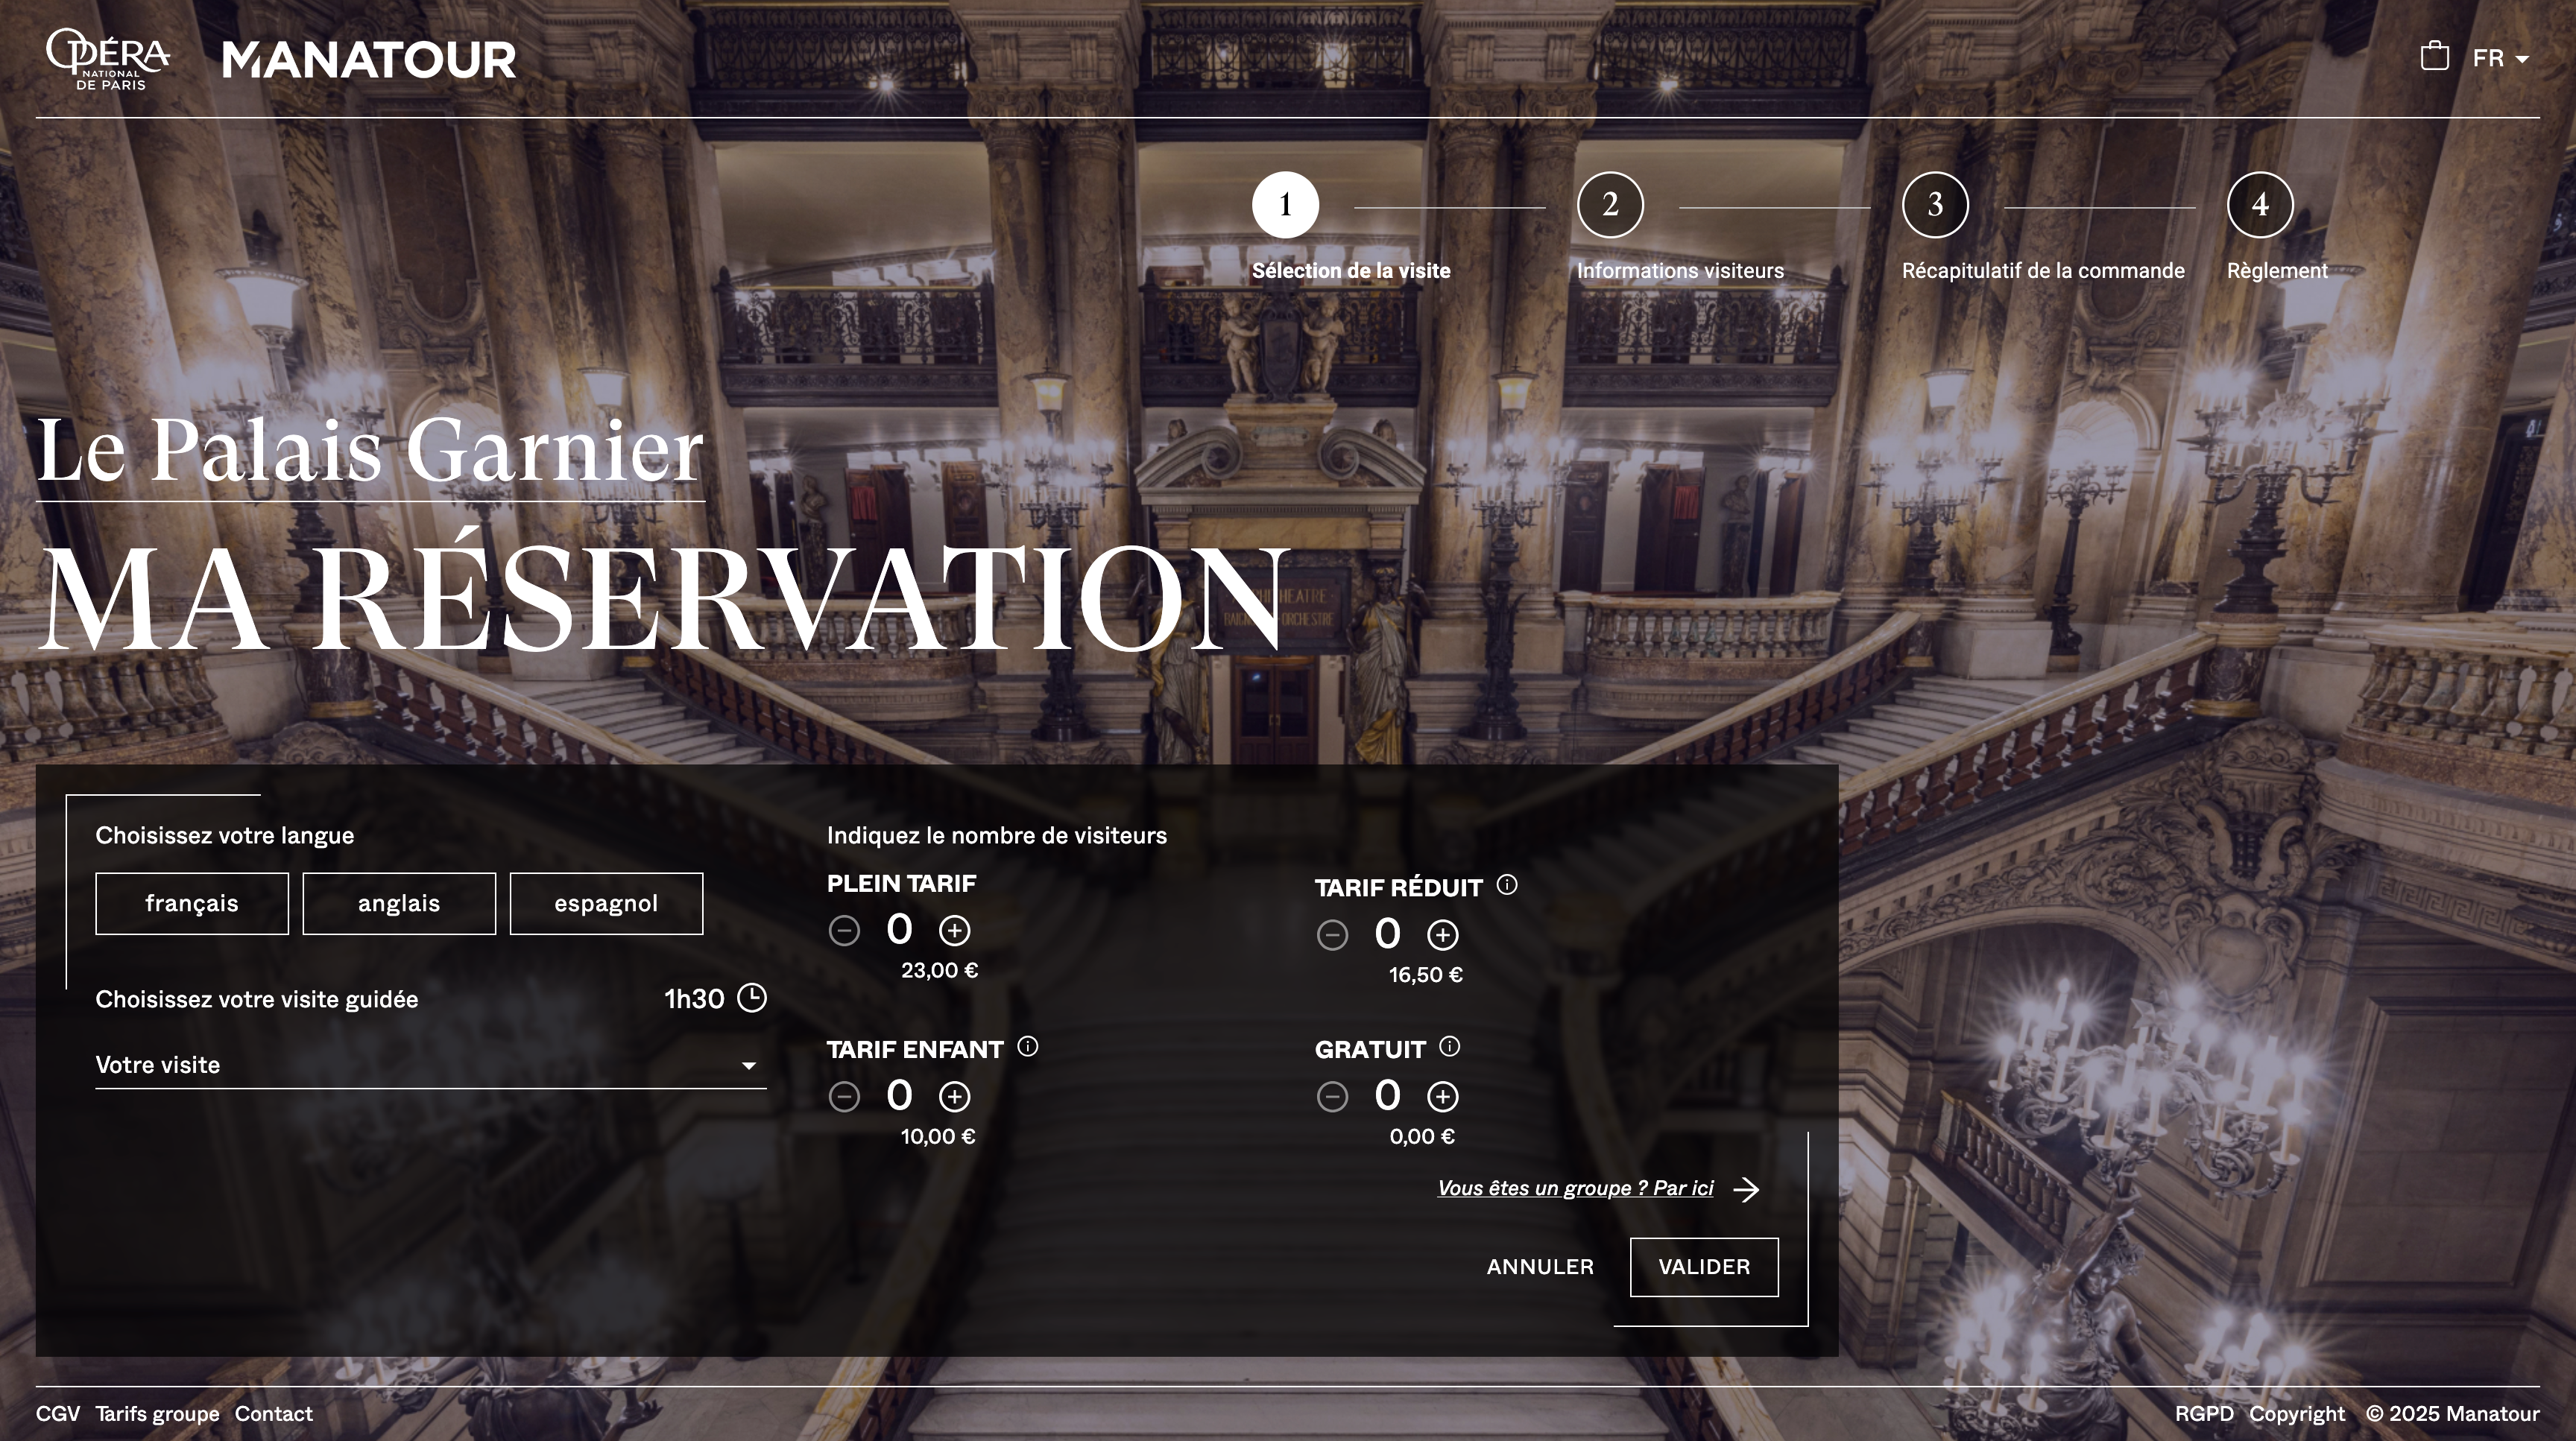Show Gratuit tariff information icon
The width and height of the screenshot is (2576, 1441).
(1449, 1046)
